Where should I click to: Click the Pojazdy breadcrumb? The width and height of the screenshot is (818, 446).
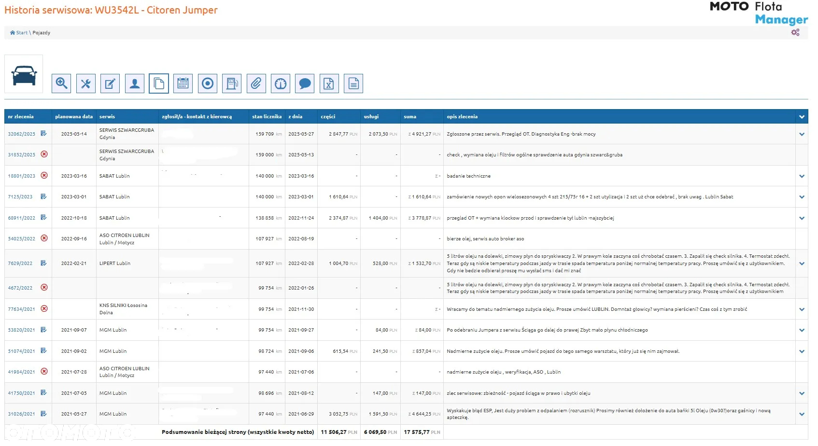tap(42, 33)
